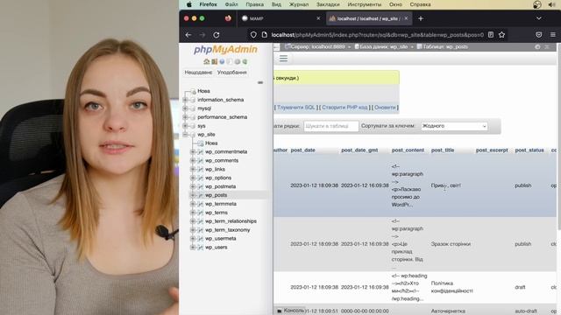
Task: Open phpMyAdmin documentation blue help icon
Action: pos(222,61)
